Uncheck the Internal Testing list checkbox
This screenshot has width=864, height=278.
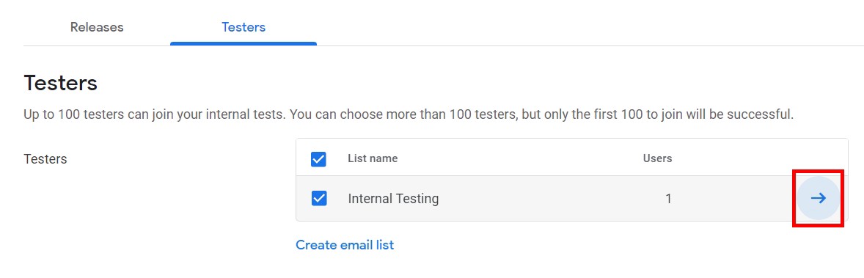point(319,198)
